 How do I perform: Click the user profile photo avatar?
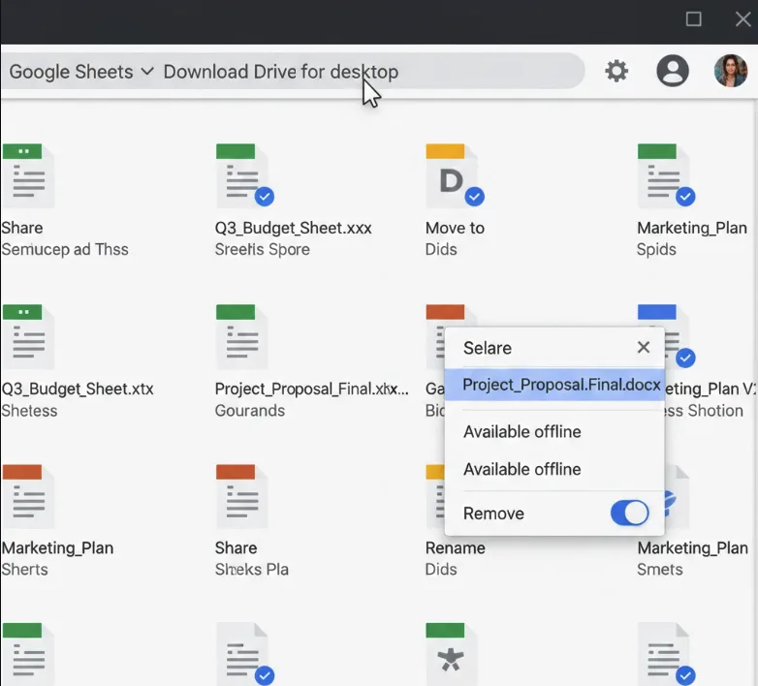(731, 71)
